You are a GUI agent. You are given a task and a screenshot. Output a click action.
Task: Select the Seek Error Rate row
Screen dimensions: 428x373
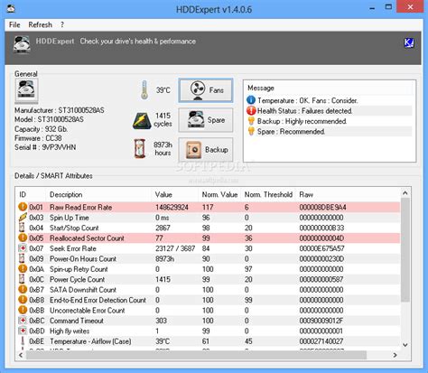(x=209, y=248)
